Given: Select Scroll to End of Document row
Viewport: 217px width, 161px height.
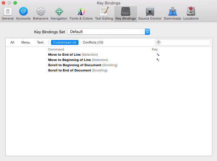Looking at the screenshot, I should [109, 70].
